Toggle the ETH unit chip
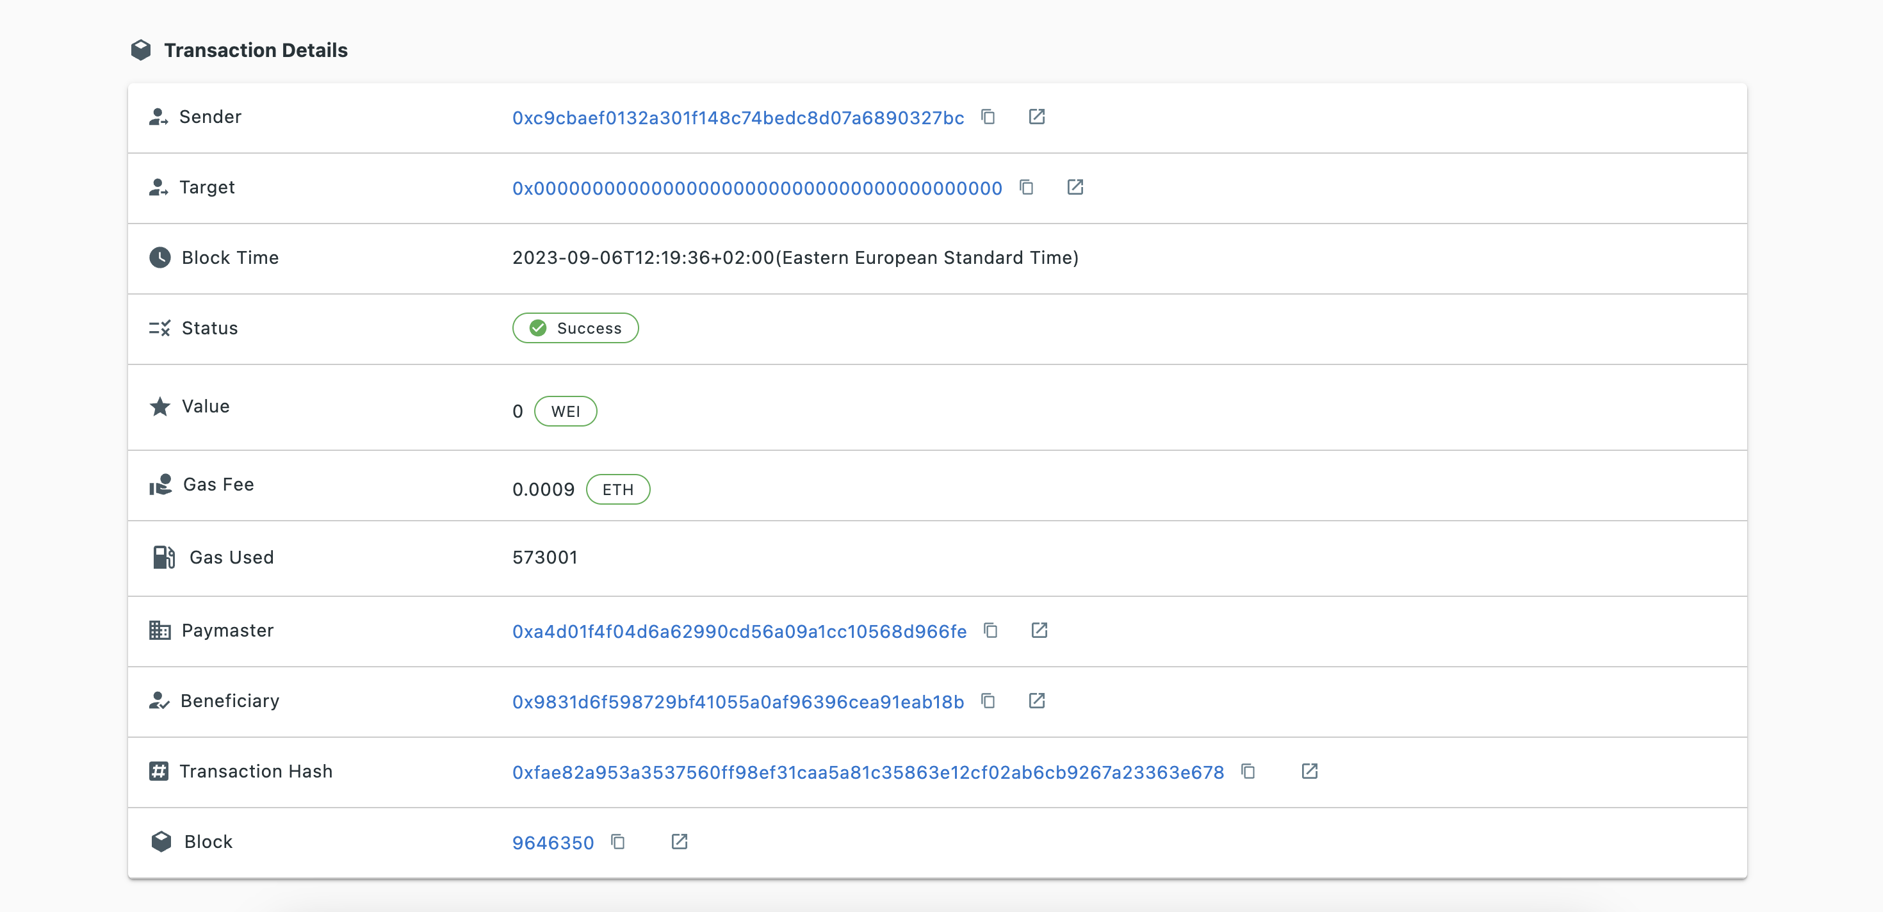Screen dimensions: 1883x912 617,489
